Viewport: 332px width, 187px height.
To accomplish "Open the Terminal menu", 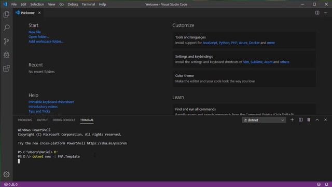I will click(x=88, y=4).
